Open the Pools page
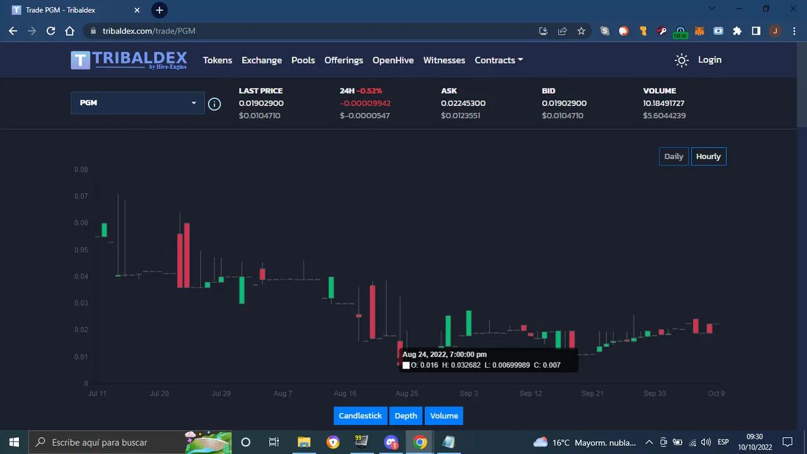 [x=303, y=60]
